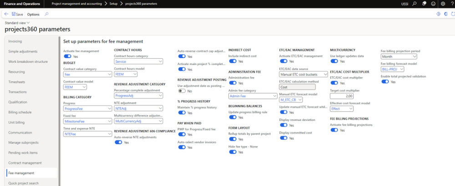
Task: Toggle Maintain % progress history switch
Action: tap(182, 113)
